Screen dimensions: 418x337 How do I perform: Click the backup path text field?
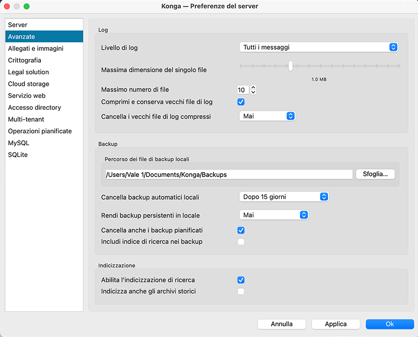pyautogui.click(x=229, y=174)
